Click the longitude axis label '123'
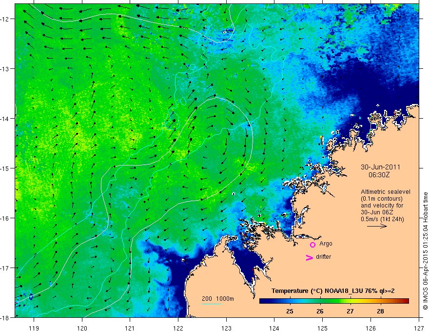429x332 pixels. point(226,328)
